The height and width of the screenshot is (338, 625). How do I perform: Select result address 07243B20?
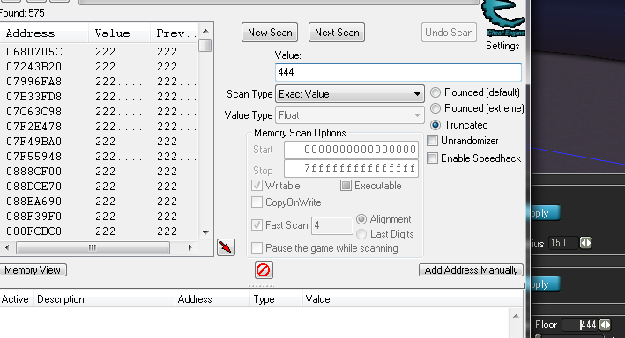(34, 67)
